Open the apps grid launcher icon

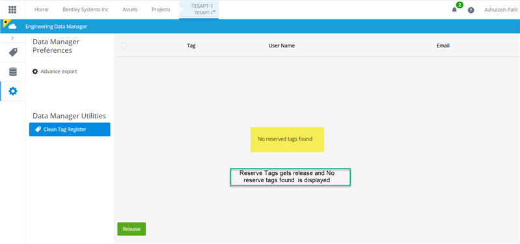pyautogui.click(x=12, y=10)
